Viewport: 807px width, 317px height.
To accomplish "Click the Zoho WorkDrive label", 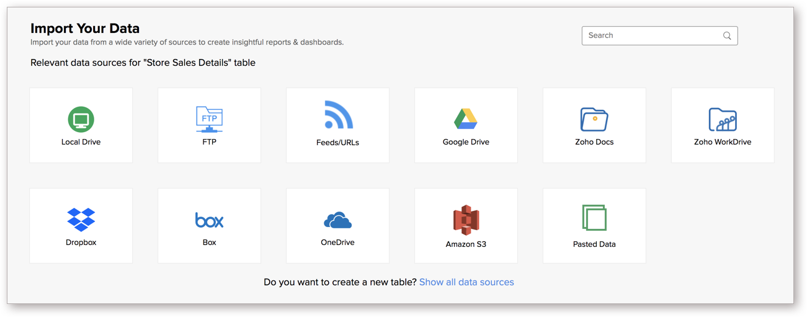I will (x=723, y=142).
